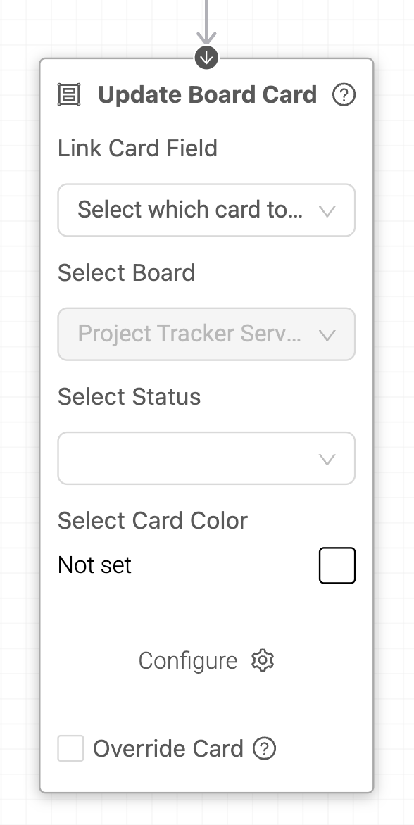Click chevron in Select Status dropdown
The image size is (414, 825).
[x=327, y=460]
